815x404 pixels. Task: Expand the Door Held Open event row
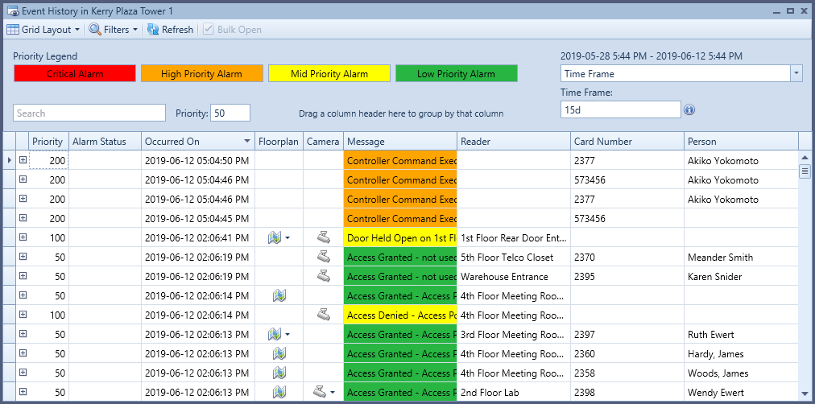[x=23, y=237]
